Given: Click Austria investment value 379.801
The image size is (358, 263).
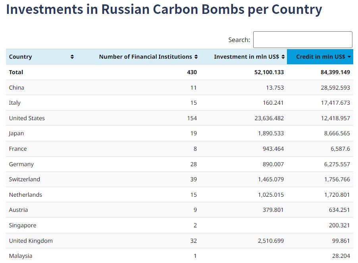Looking at the screenshot, I should coord(273,210).
